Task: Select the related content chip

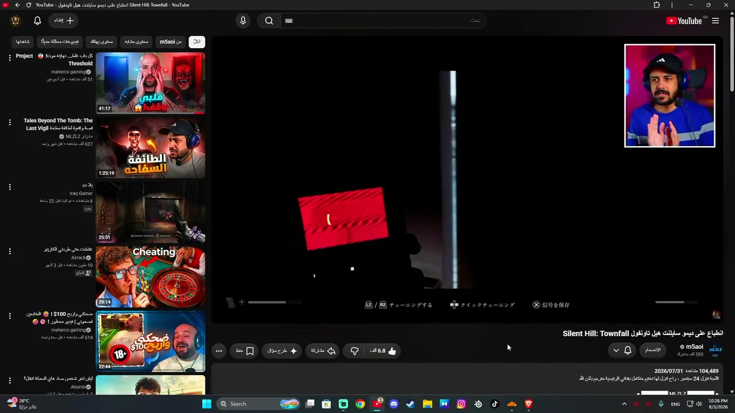Action: click(x=137, y=41)
